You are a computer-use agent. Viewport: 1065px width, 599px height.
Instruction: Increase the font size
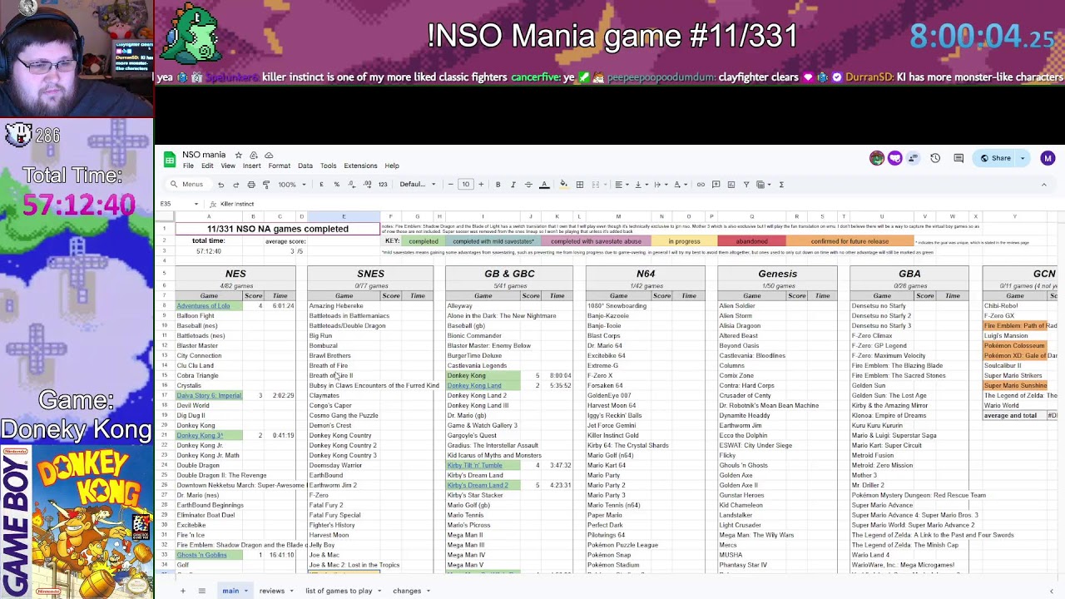(x=481, y=185)
